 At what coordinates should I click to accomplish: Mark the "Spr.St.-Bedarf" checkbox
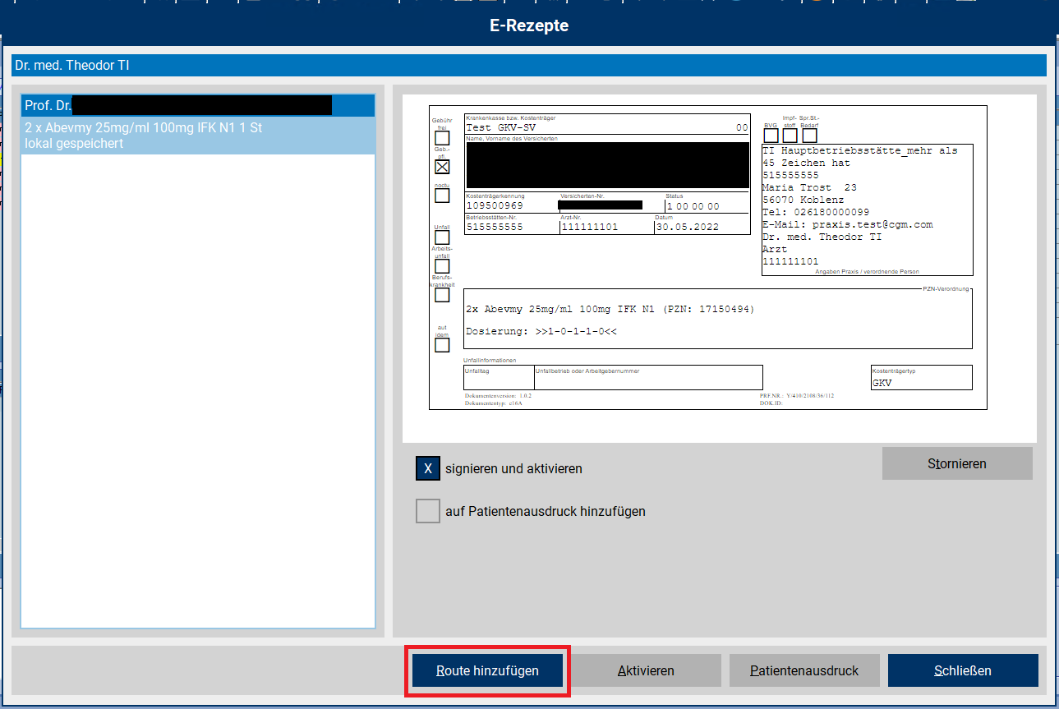pyautogui.click(x=808, y=135)
